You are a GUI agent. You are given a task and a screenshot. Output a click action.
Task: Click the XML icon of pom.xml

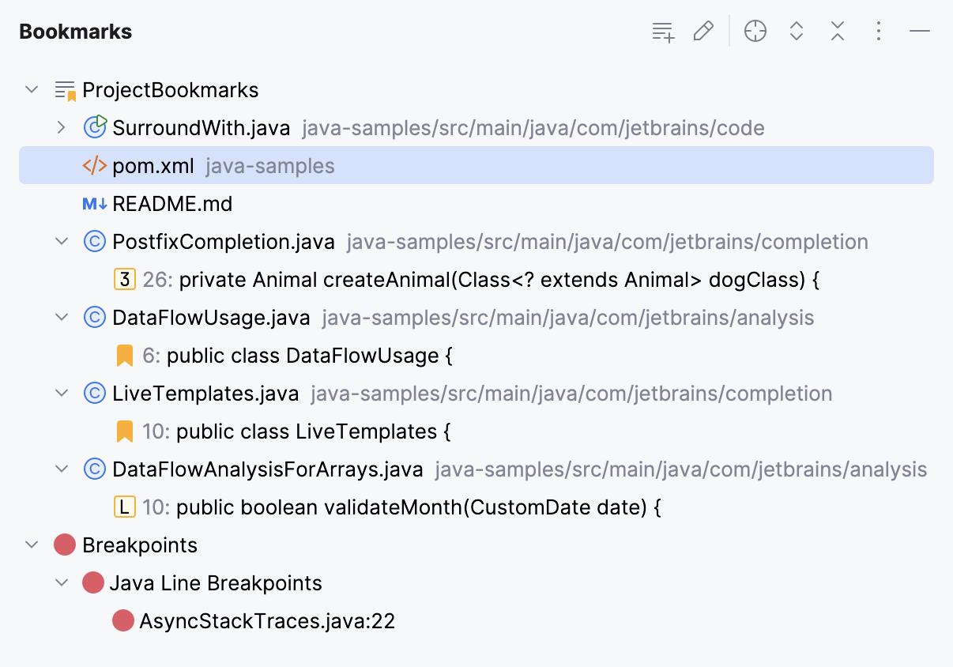tap(94, 165)
